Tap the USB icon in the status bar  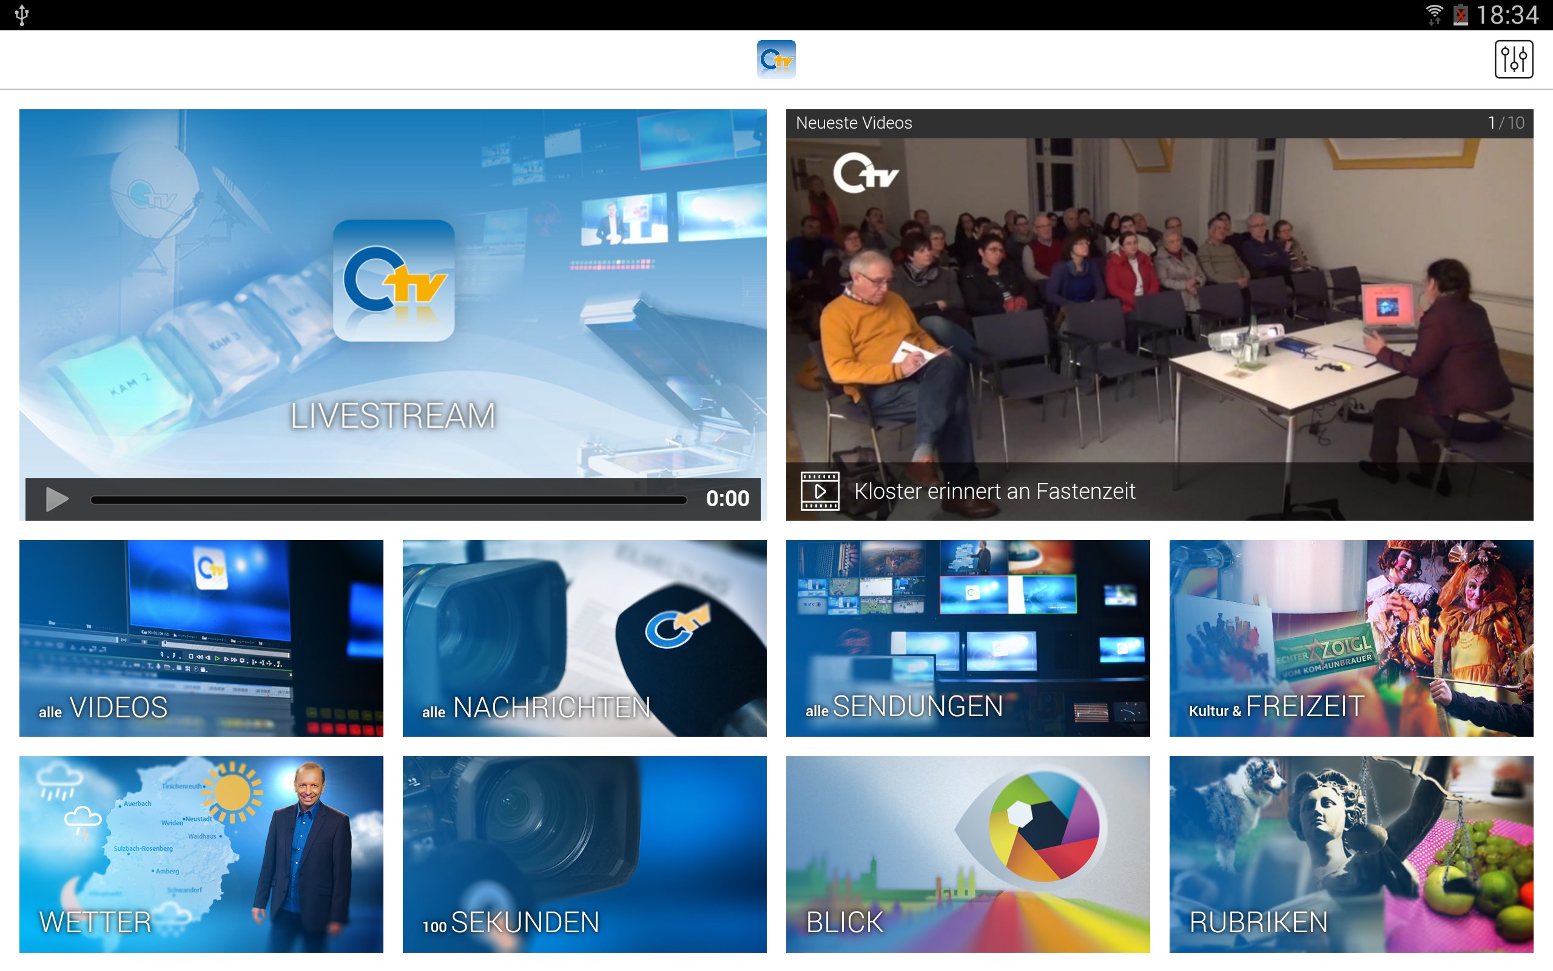(22, 14)
